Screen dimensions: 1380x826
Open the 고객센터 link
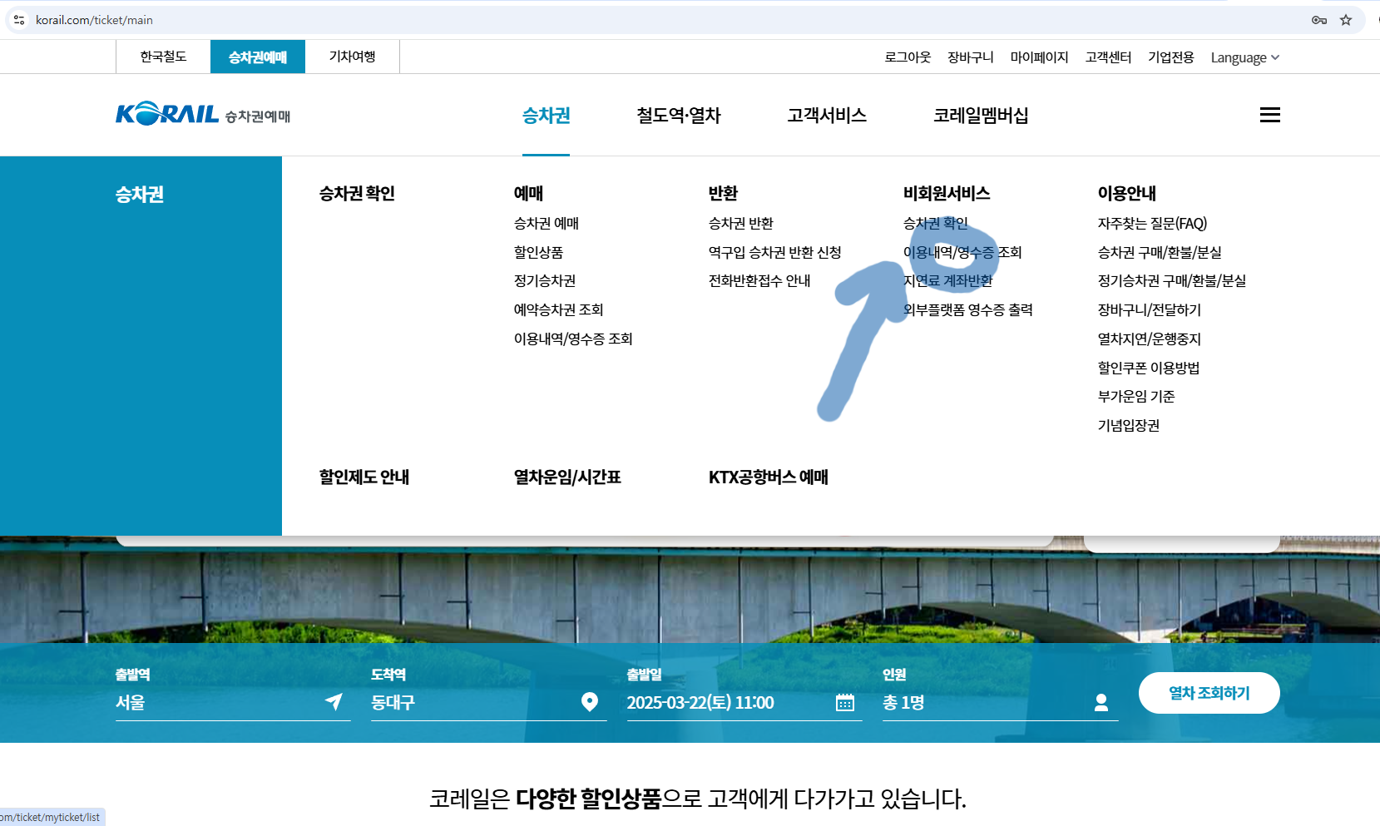coord(1108,57)
